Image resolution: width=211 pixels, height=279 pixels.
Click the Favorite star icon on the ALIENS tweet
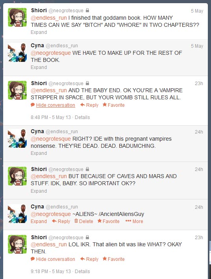pyautogui.click(x=100, y=221)
